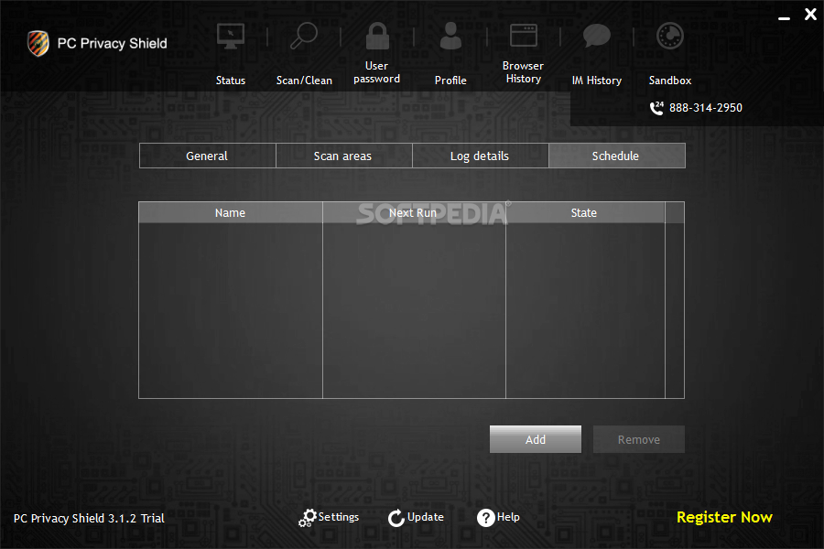Click the Next Run column header
Screen dimensions: 824x549
(414, 213)
